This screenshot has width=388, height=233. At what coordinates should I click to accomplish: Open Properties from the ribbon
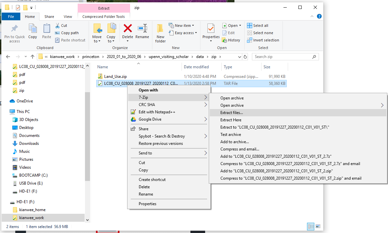pyautogui.click(x=211, y=29)
